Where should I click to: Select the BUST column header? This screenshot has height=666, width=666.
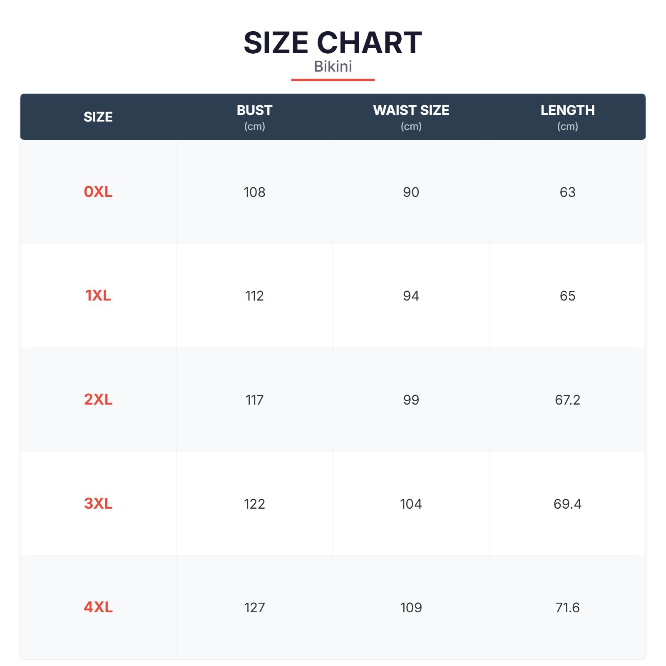(254, 110)
